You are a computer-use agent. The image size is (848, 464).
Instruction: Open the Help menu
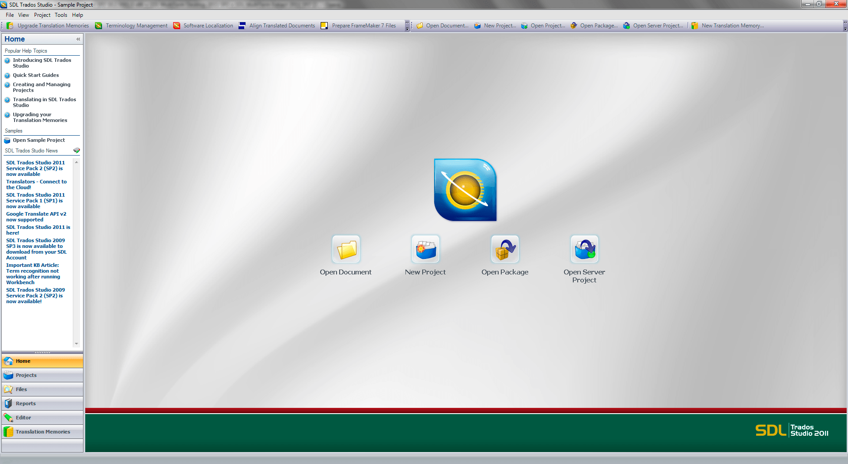(77, 15)
